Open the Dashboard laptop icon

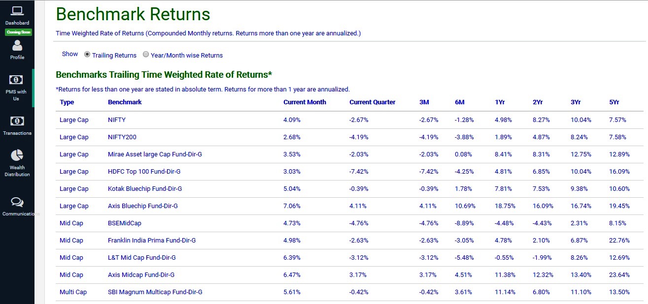coord(17,10)
